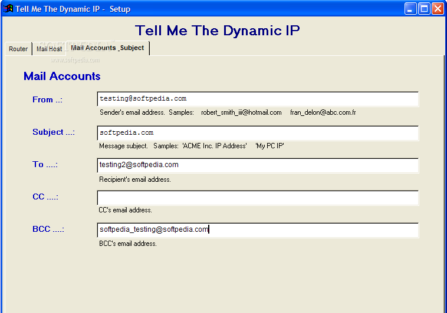This screenshot has height=313, width=447.
Task: Click the 'Tell Me The Dynamic IP' banner title
Action: [x=217, y=31]
